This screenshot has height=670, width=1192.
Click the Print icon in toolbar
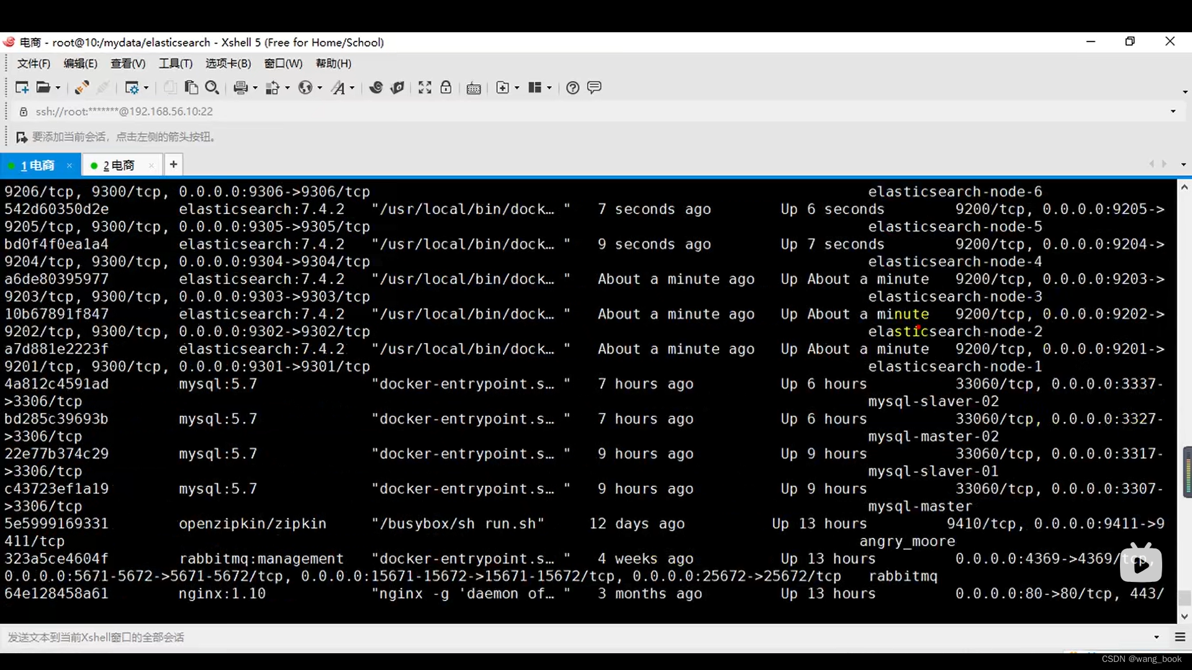pos(240,87)
